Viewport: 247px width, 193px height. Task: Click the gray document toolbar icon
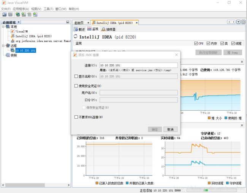pyautogui.click(x=30, y=14)
